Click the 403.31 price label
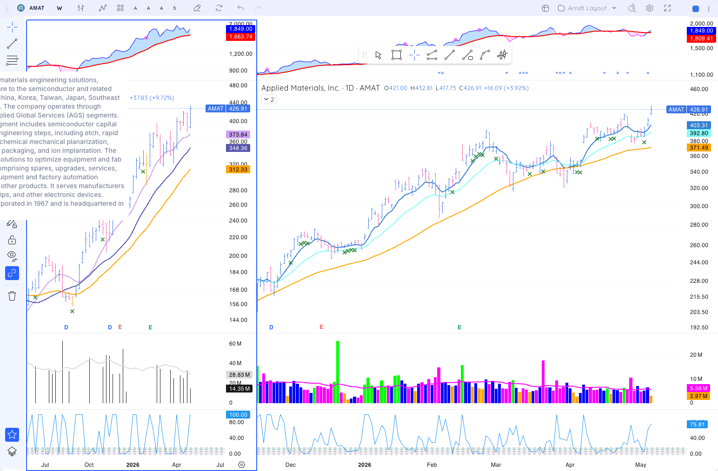The image size is (718, 471). point(698,125)
